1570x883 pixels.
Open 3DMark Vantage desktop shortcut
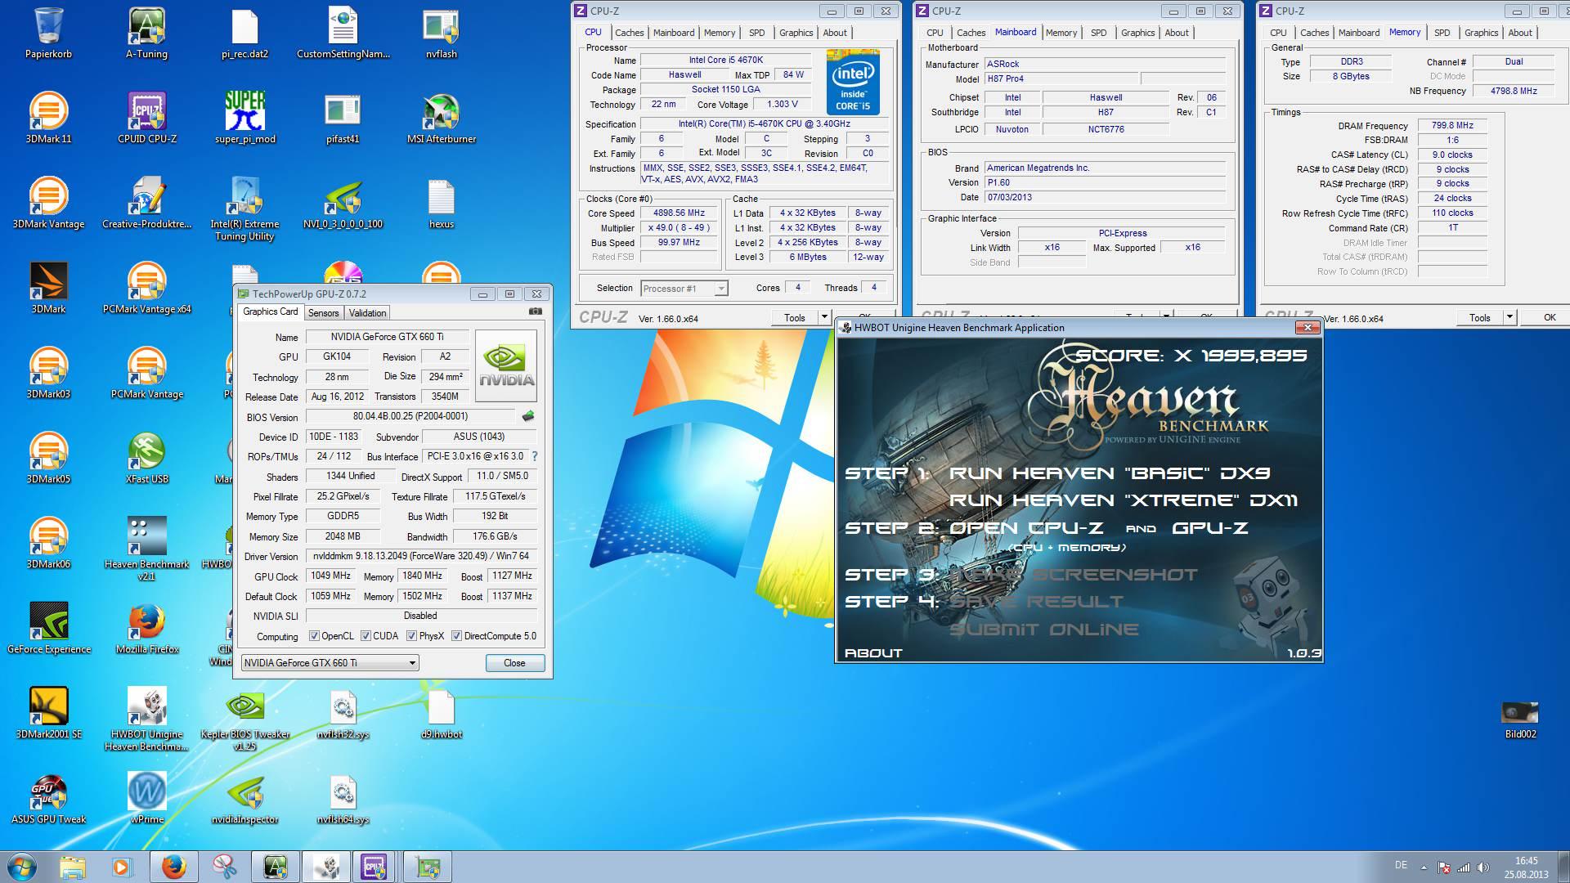[x=49, y=203]
